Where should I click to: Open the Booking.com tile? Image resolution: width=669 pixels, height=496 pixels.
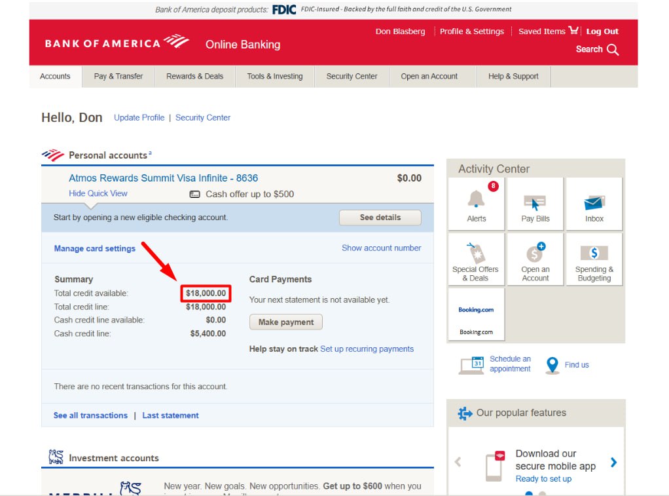pyautogui.click(x=476, y=315)
